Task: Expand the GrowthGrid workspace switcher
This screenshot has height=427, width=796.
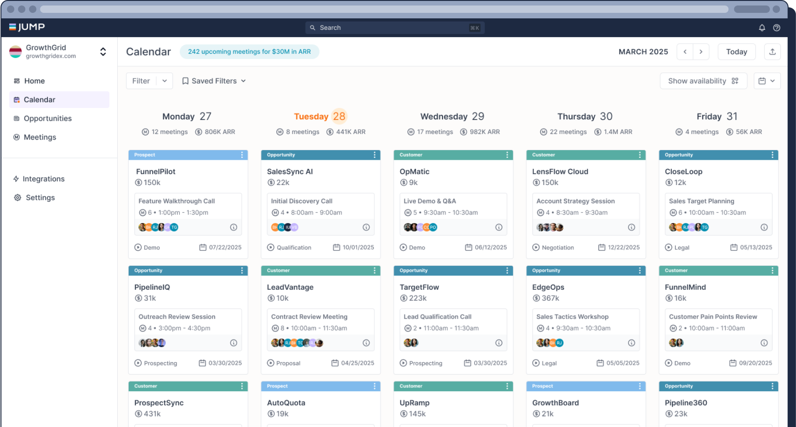Action: click(103, 52)
